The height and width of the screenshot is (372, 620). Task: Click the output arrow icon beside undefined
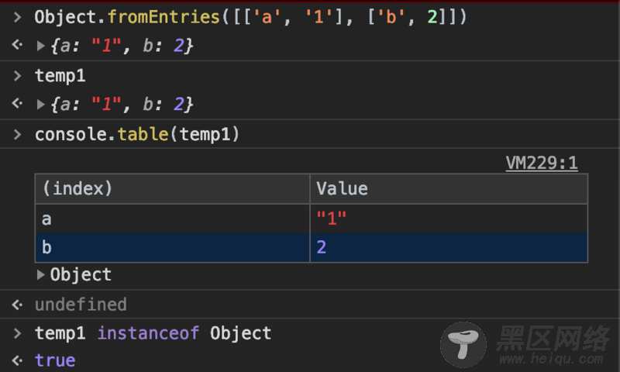pyautogui.click(x=17, y=304)
